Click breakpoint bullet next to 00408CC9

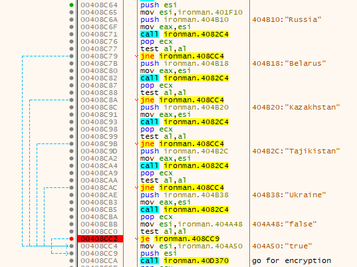click(x=72, y=253)
